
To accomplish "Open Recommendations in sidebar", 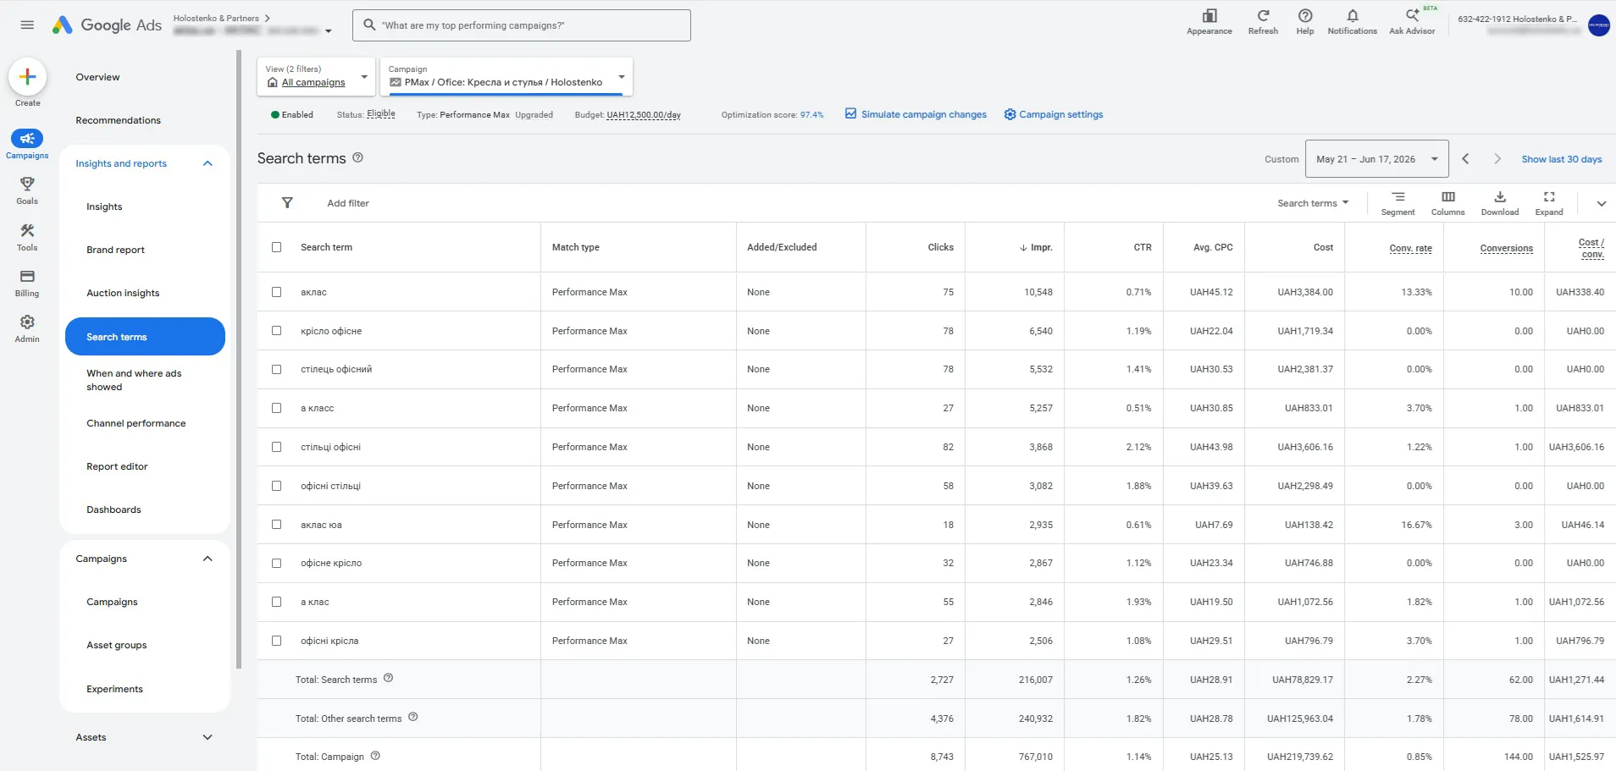I will point(119,120).
